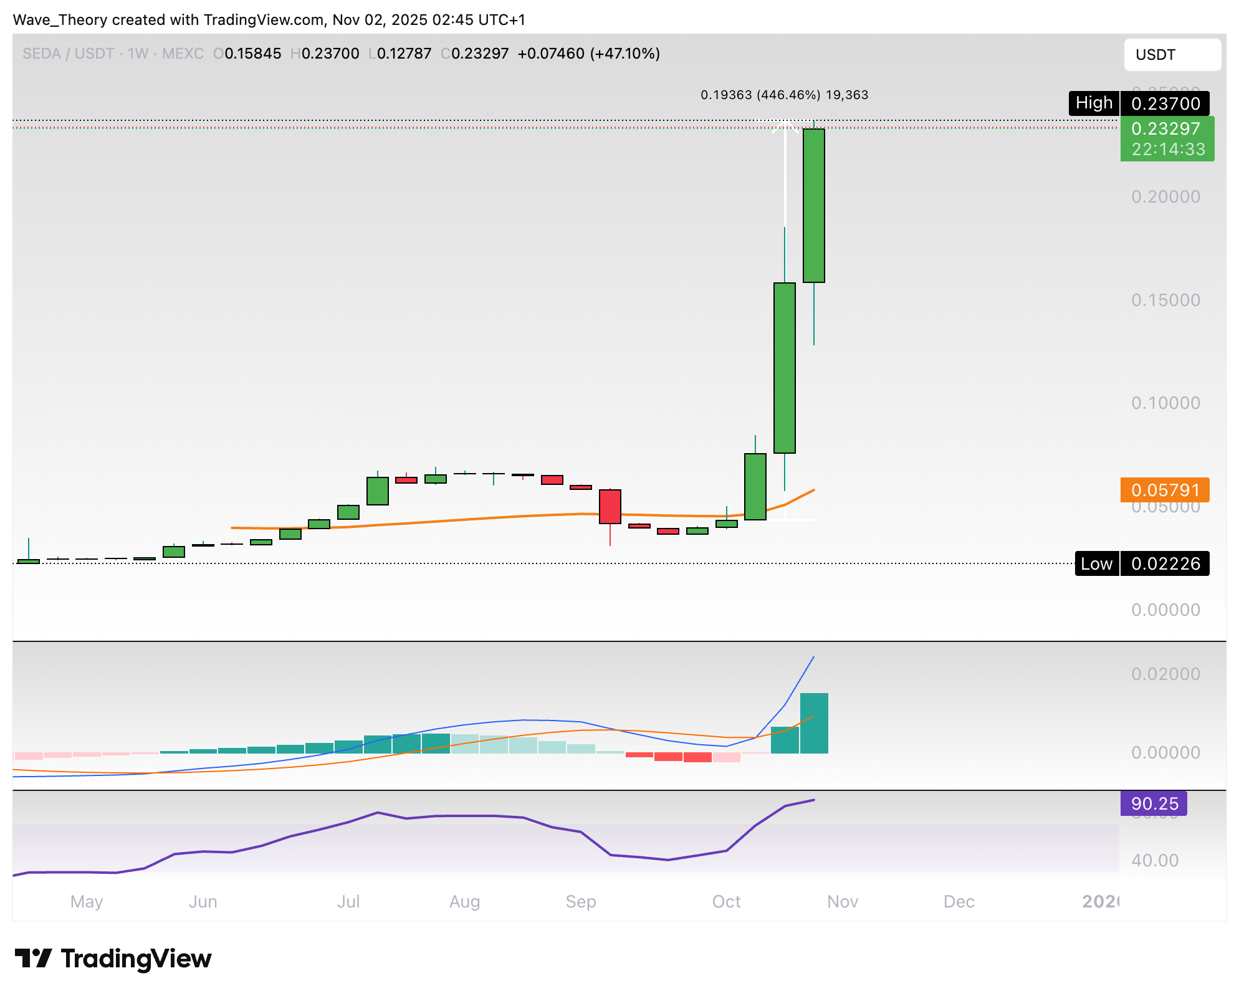The width and height of the screenshot is (1239, 996).
Task: Click the 1W timeframe label
Action: (x=138, y=54)
